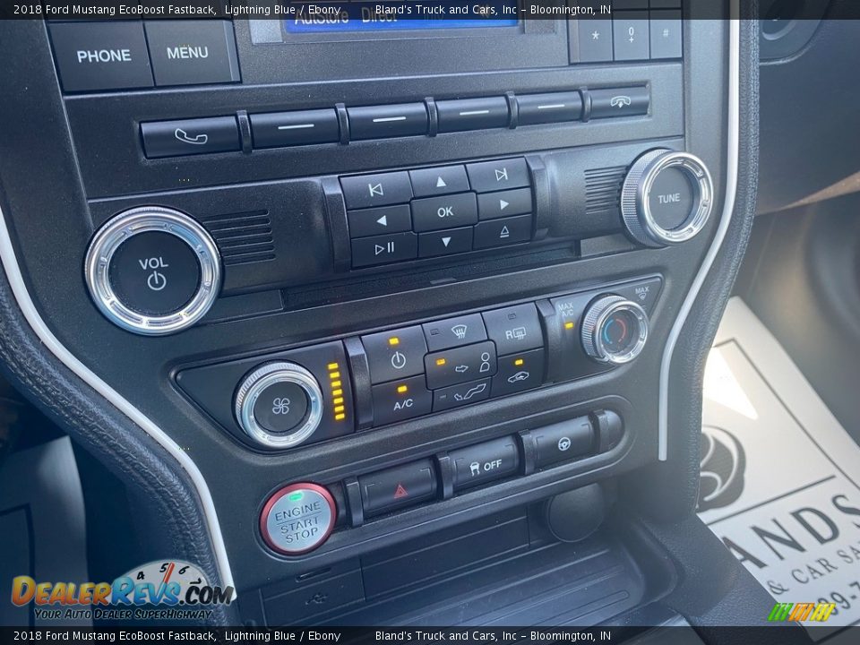This screenshot has width=860, height=645.
Task: Tap the PHONE button
Action: [101, 56]
